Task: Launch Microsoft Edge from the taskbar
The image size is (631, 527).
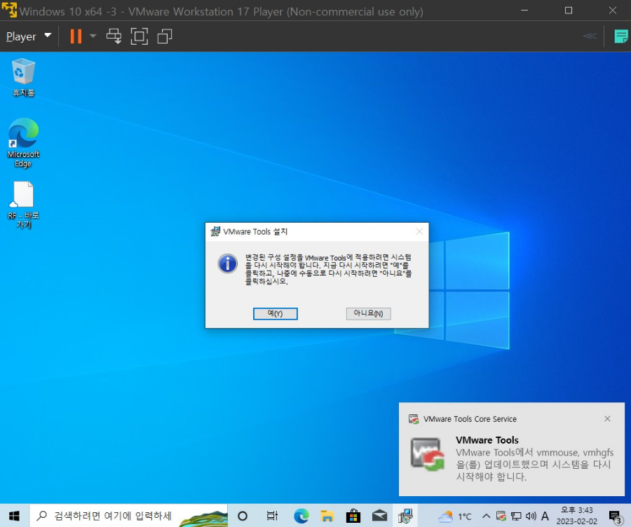Action: (x=301, y=516)
